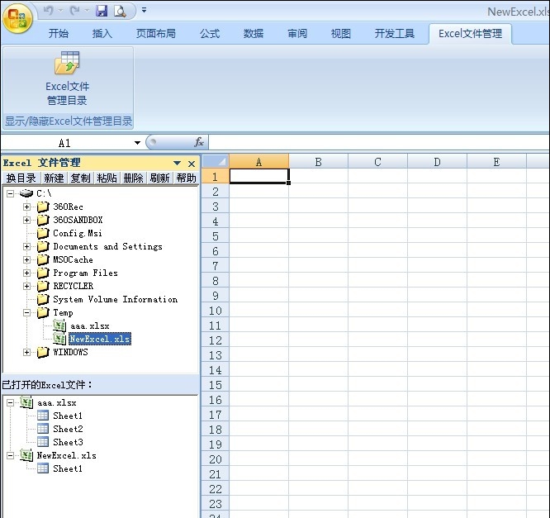
Task: Open the 审阅 ribbon tab
Action: (x=297, y=34)
